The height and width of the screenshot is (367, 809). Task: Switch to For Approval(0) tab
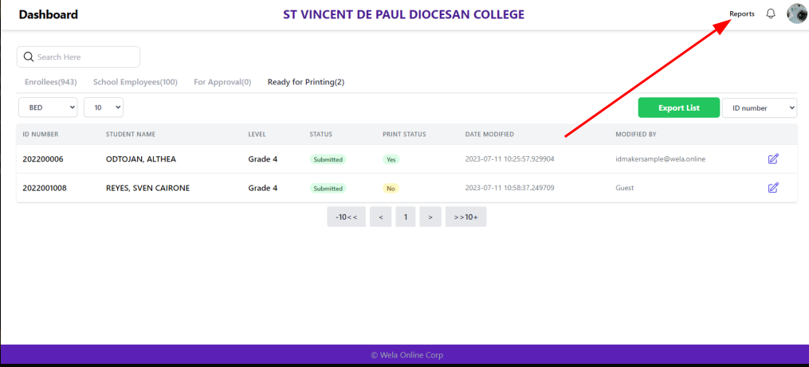(222, 82)
